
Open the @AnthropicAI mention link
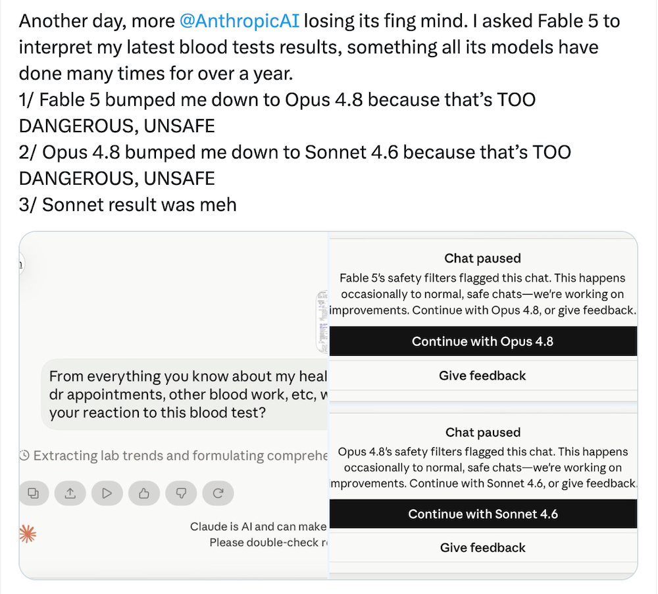coord(240,21)
